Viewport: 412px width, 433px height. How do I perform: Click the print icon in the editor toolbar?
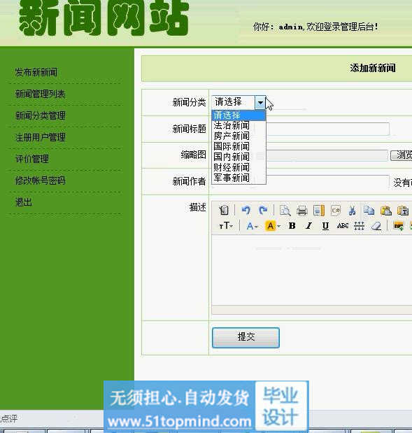(x=301, y=211)
